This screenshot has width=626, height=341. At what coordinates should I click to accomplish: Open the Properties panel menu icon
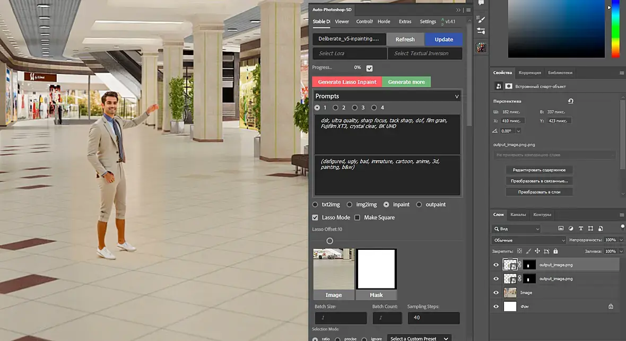click(x=621, y=73)
